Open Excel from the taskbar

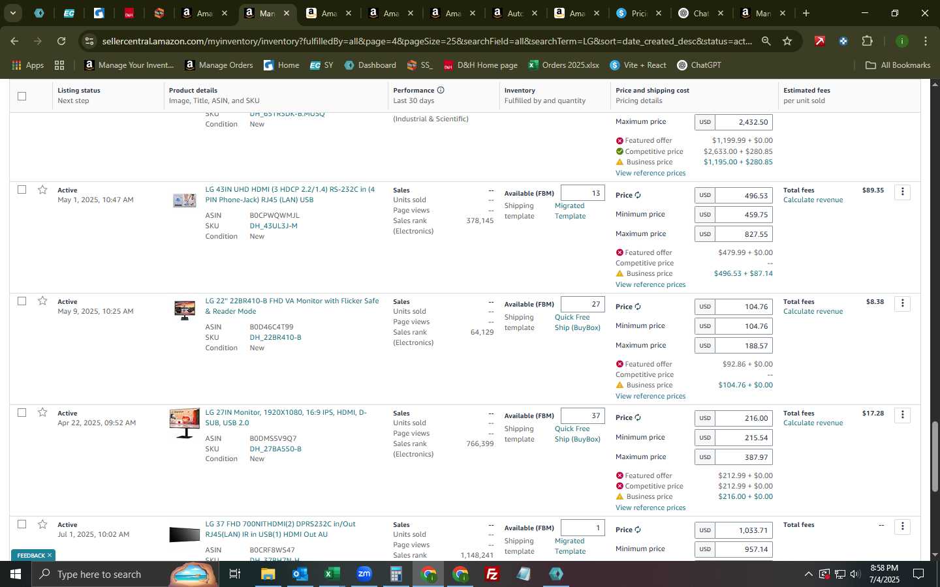pos(332,574)
